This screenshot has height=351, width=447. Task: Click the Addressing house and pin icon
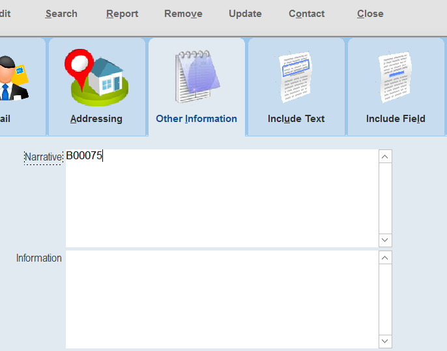pos(96,77)
